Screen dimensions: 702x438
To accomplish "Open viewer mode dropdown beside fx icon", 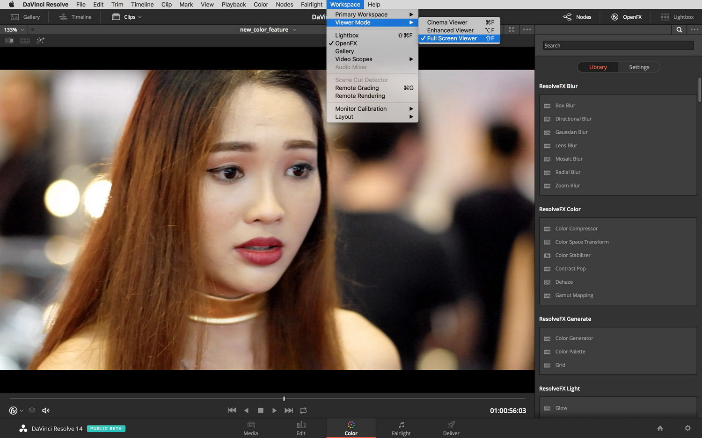I will pyautogui.click(x=22, y=411).
